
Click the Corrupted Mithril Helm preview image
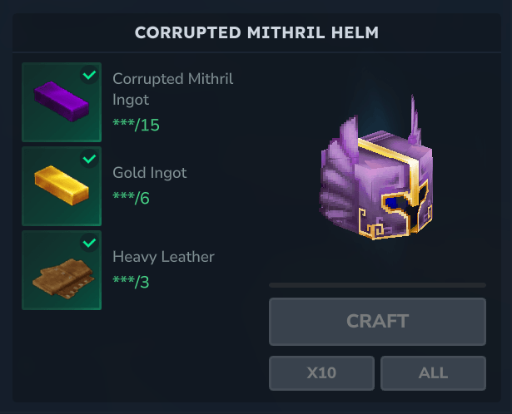click(x=376, y=168)
